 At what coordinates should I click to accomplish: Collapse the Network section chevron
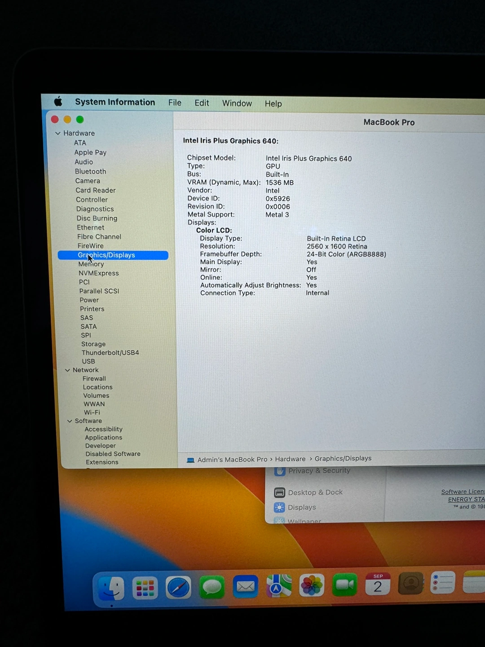coord(67,370)
